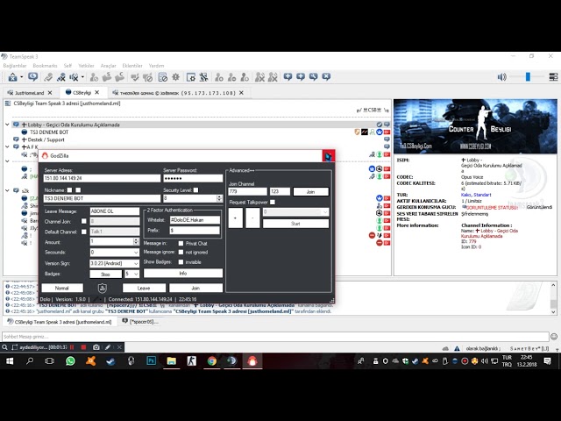Click the Join button beside Join Channel fields
This screenshot has height=421, width=561.
click(310, 191)
